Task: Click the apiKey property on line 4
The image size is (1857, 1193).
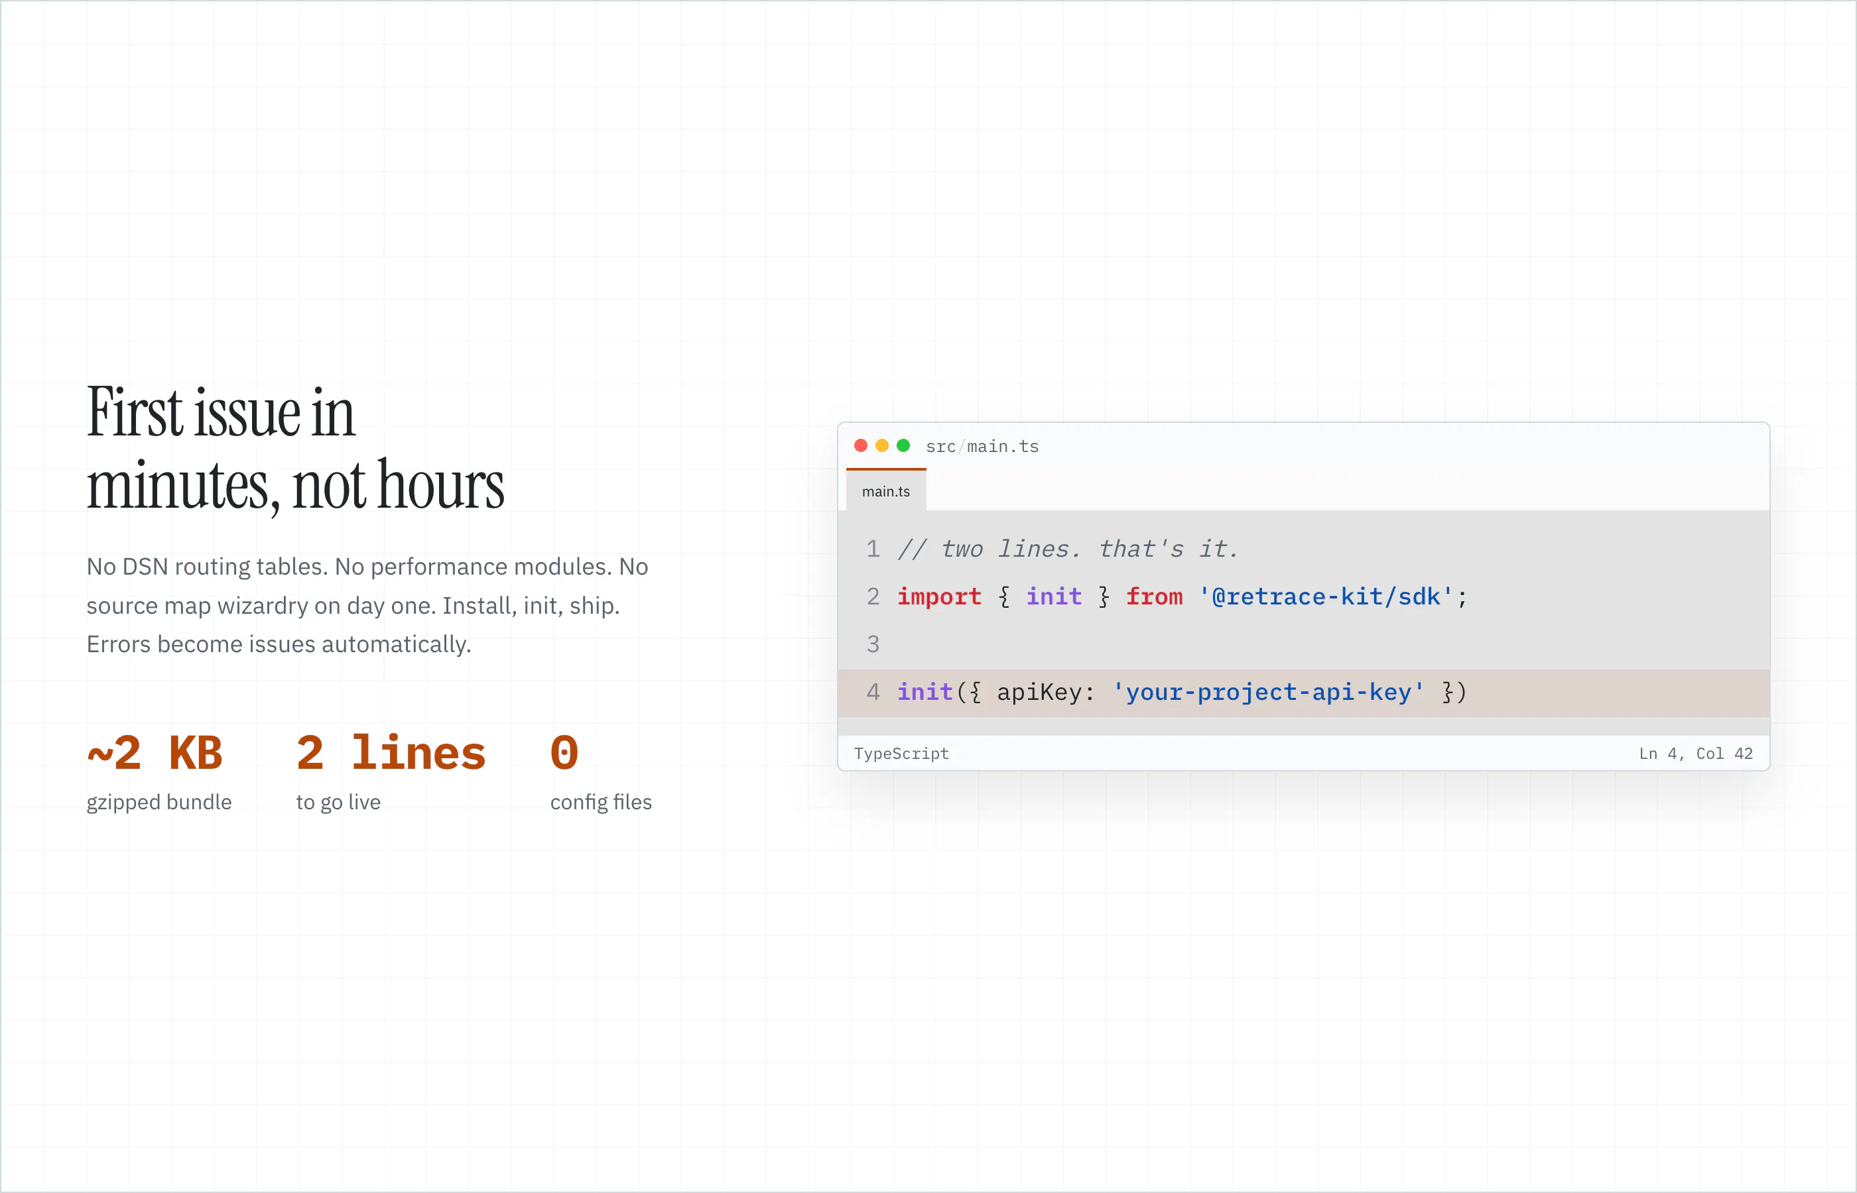Action: pyautogui.click(x=1039, y=692)
